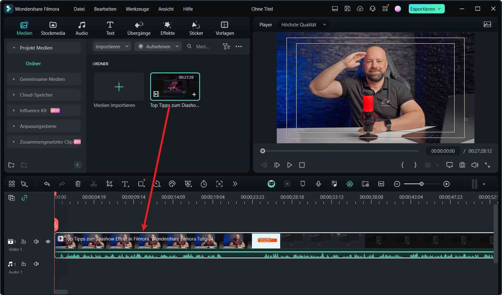Switch to the Audio tab
Screen dimensions: 502x295
coord(82,28)
